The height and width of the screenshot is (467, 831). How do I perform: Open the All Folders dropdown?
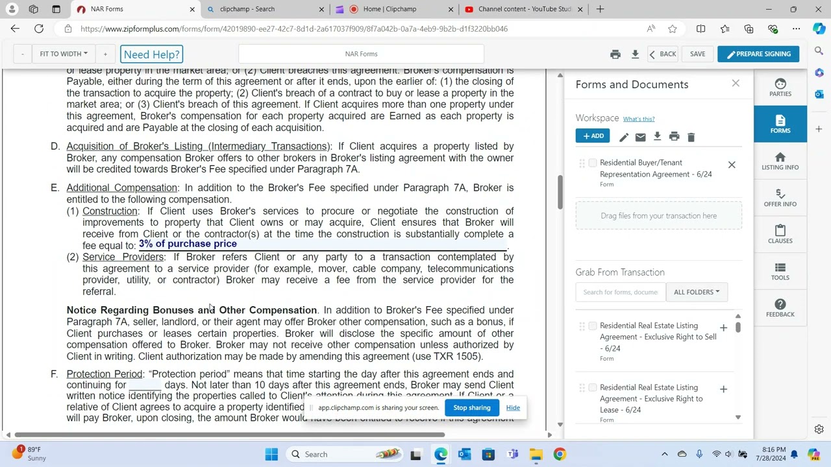click(696, 292)
